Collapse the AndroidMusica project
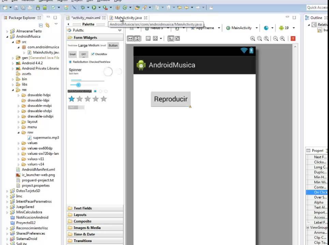The height and width of the screenshot is (245, 329). coord(7,37)
